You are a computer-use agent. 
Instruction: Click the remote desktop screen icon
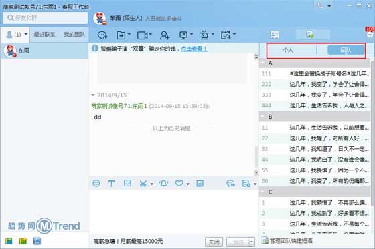click(183, 35)
